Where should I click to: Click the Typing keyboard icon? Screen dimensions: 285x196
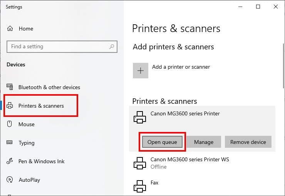[x=10, y=142]
